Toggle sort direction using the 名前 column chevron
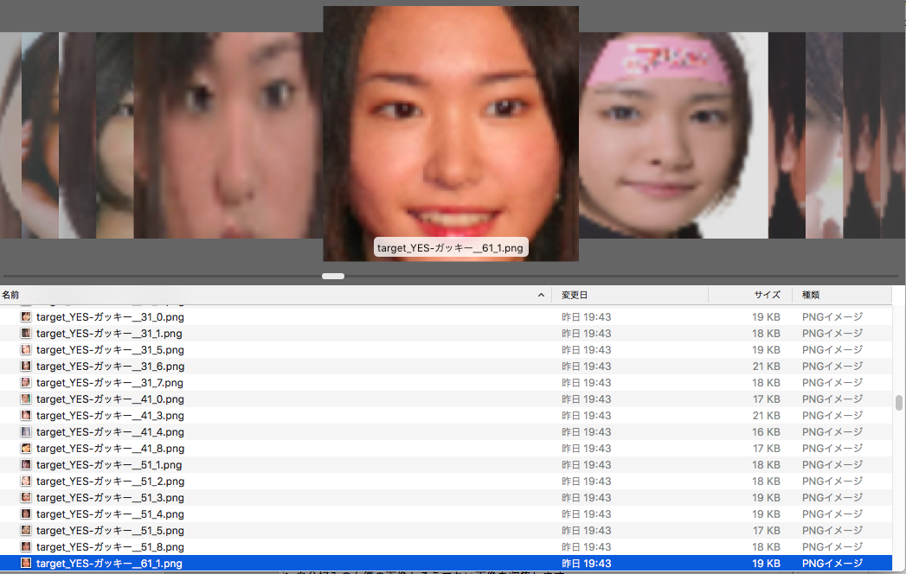The height and width of the screenshot is (574, 906). [542, 296]
